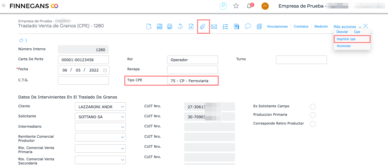Open the comments speech bubble icon
The height and width of the screenshot is (165, 388).
point(248,27)
